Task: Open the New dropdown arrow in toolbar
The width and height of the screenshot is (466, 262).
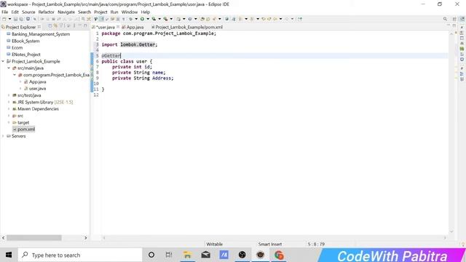Action: [x=9, y=19]
